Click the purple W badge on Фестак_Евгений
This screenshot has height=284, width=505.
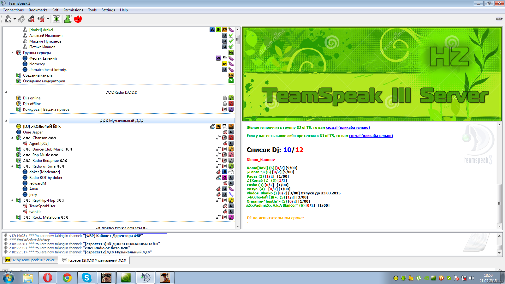click(218, 58)
